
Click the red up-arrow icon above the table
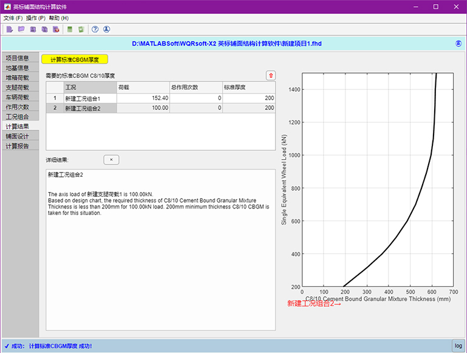(x=271, y=75)
